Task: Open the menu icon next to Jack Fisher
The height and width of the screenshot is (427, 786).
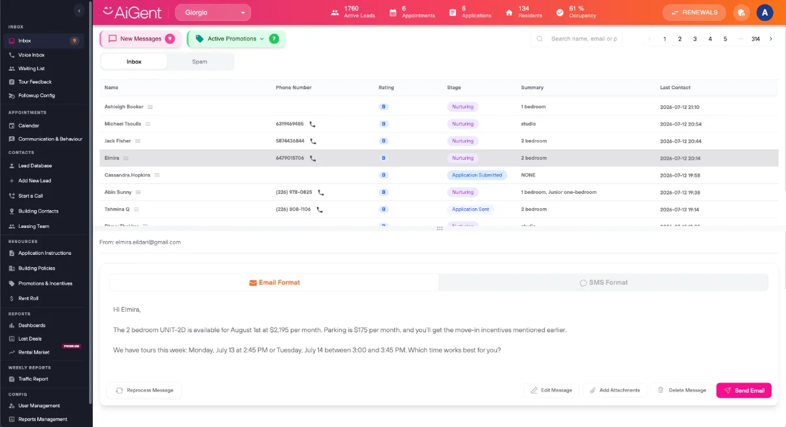Action: point(138,141)
